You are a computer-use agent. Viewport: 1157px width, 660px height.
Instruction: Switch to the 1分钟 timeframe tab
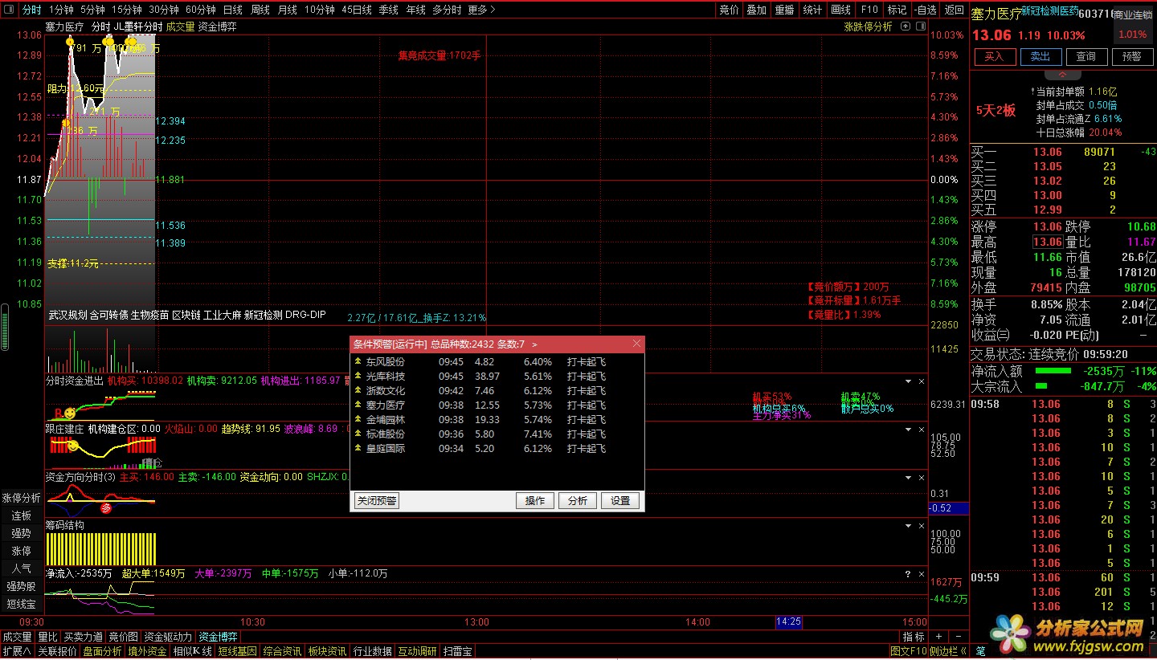pyautogui.click(x=60, y=10)
